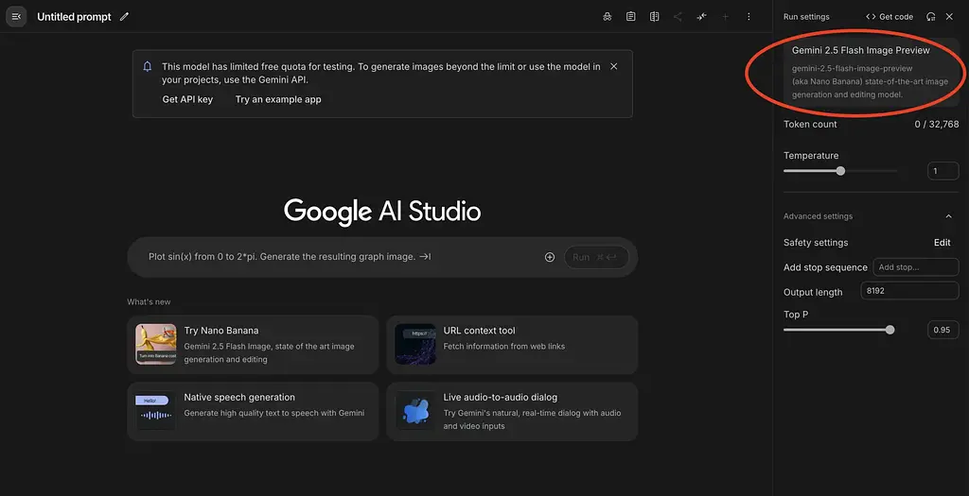The width and height of the screenshot is (969, 496).
Task: Edit the Safety settings
Action: point(942,243)
